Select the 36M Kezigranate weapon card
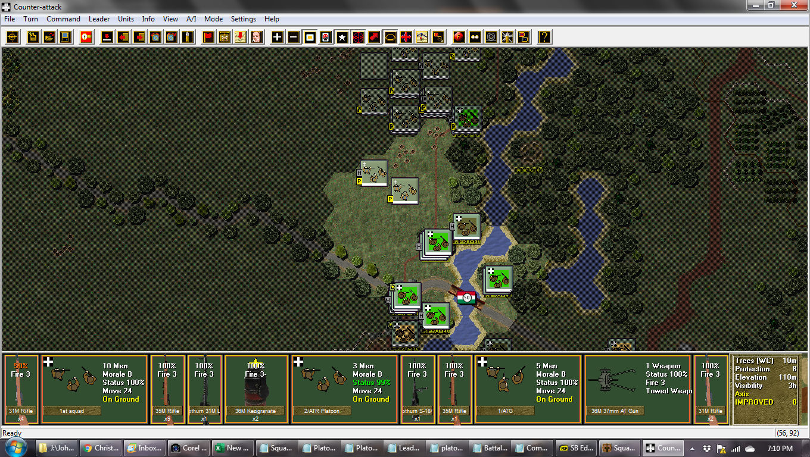This screenshot has width=810, height=457. pos(256,389)
